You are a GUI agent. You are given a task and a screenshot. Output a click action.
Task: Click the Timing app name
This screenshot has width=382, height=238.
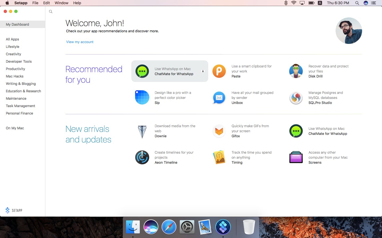pos(237,162)
